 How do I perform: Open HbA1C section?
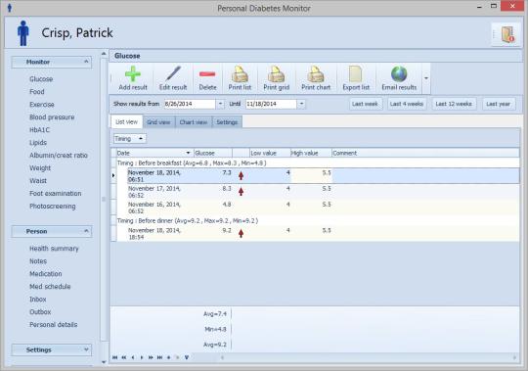tap(39, 130)
